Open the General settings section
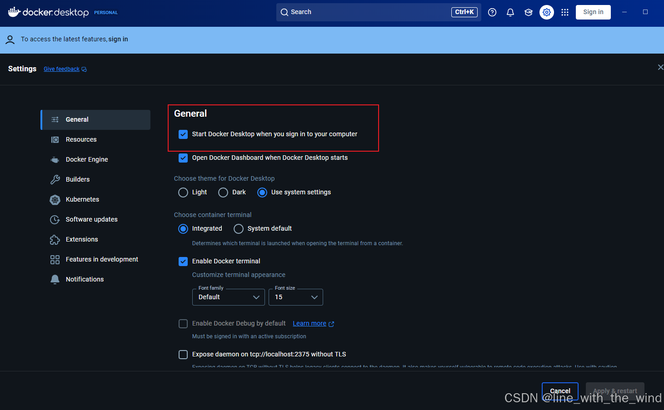Screen dimensions: 664x410 [x=95, y=120]
